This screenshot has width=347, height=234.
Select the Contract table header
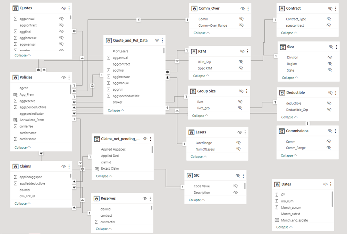(293, 8)
